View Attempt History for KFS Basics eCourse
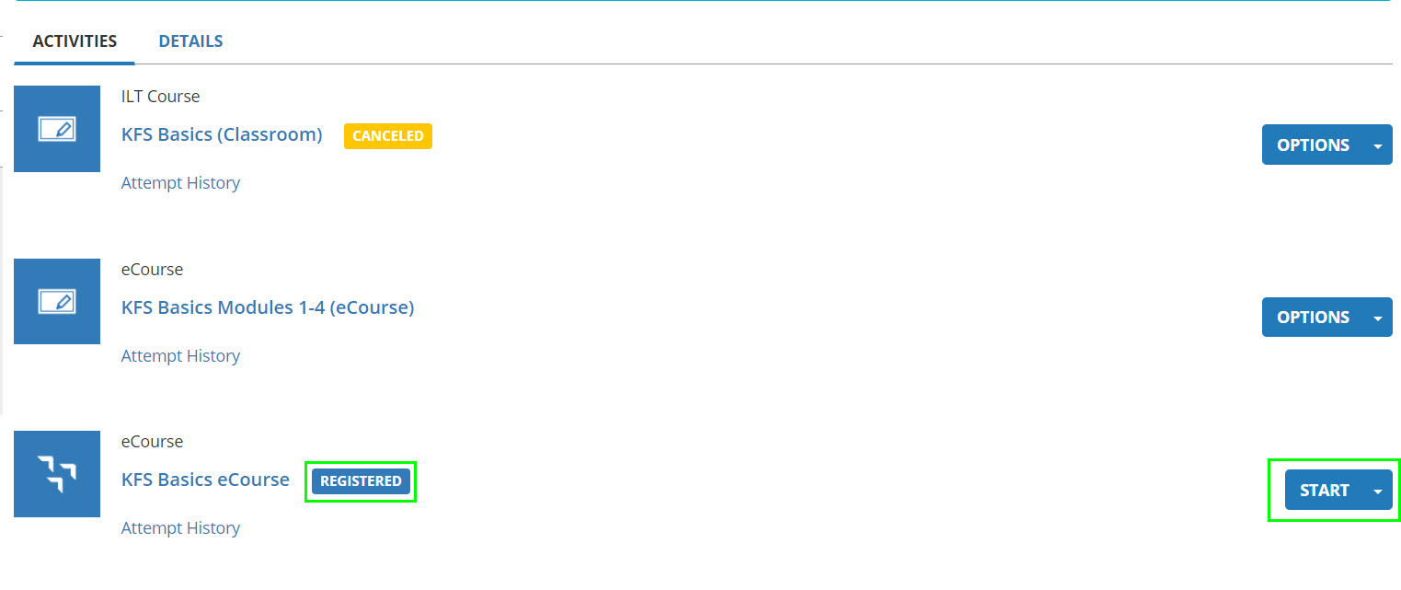Screen dimensions: 1401x590 click(180, 528)
